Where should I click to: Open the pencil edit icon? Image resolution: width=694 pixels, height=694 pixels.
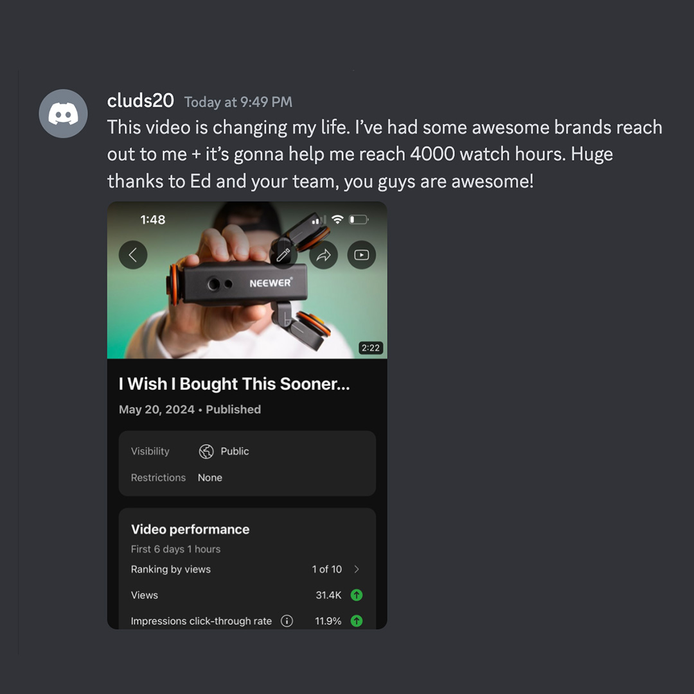284,255
